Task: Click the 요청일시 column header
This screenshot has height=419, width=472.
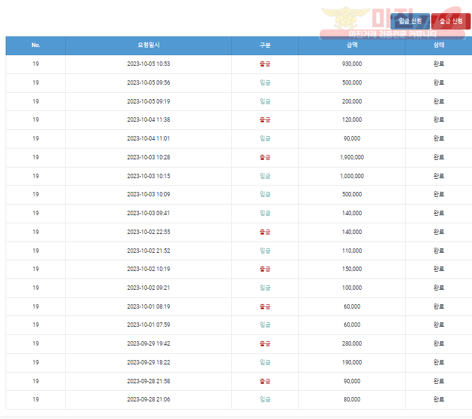Action: [149, 45]
